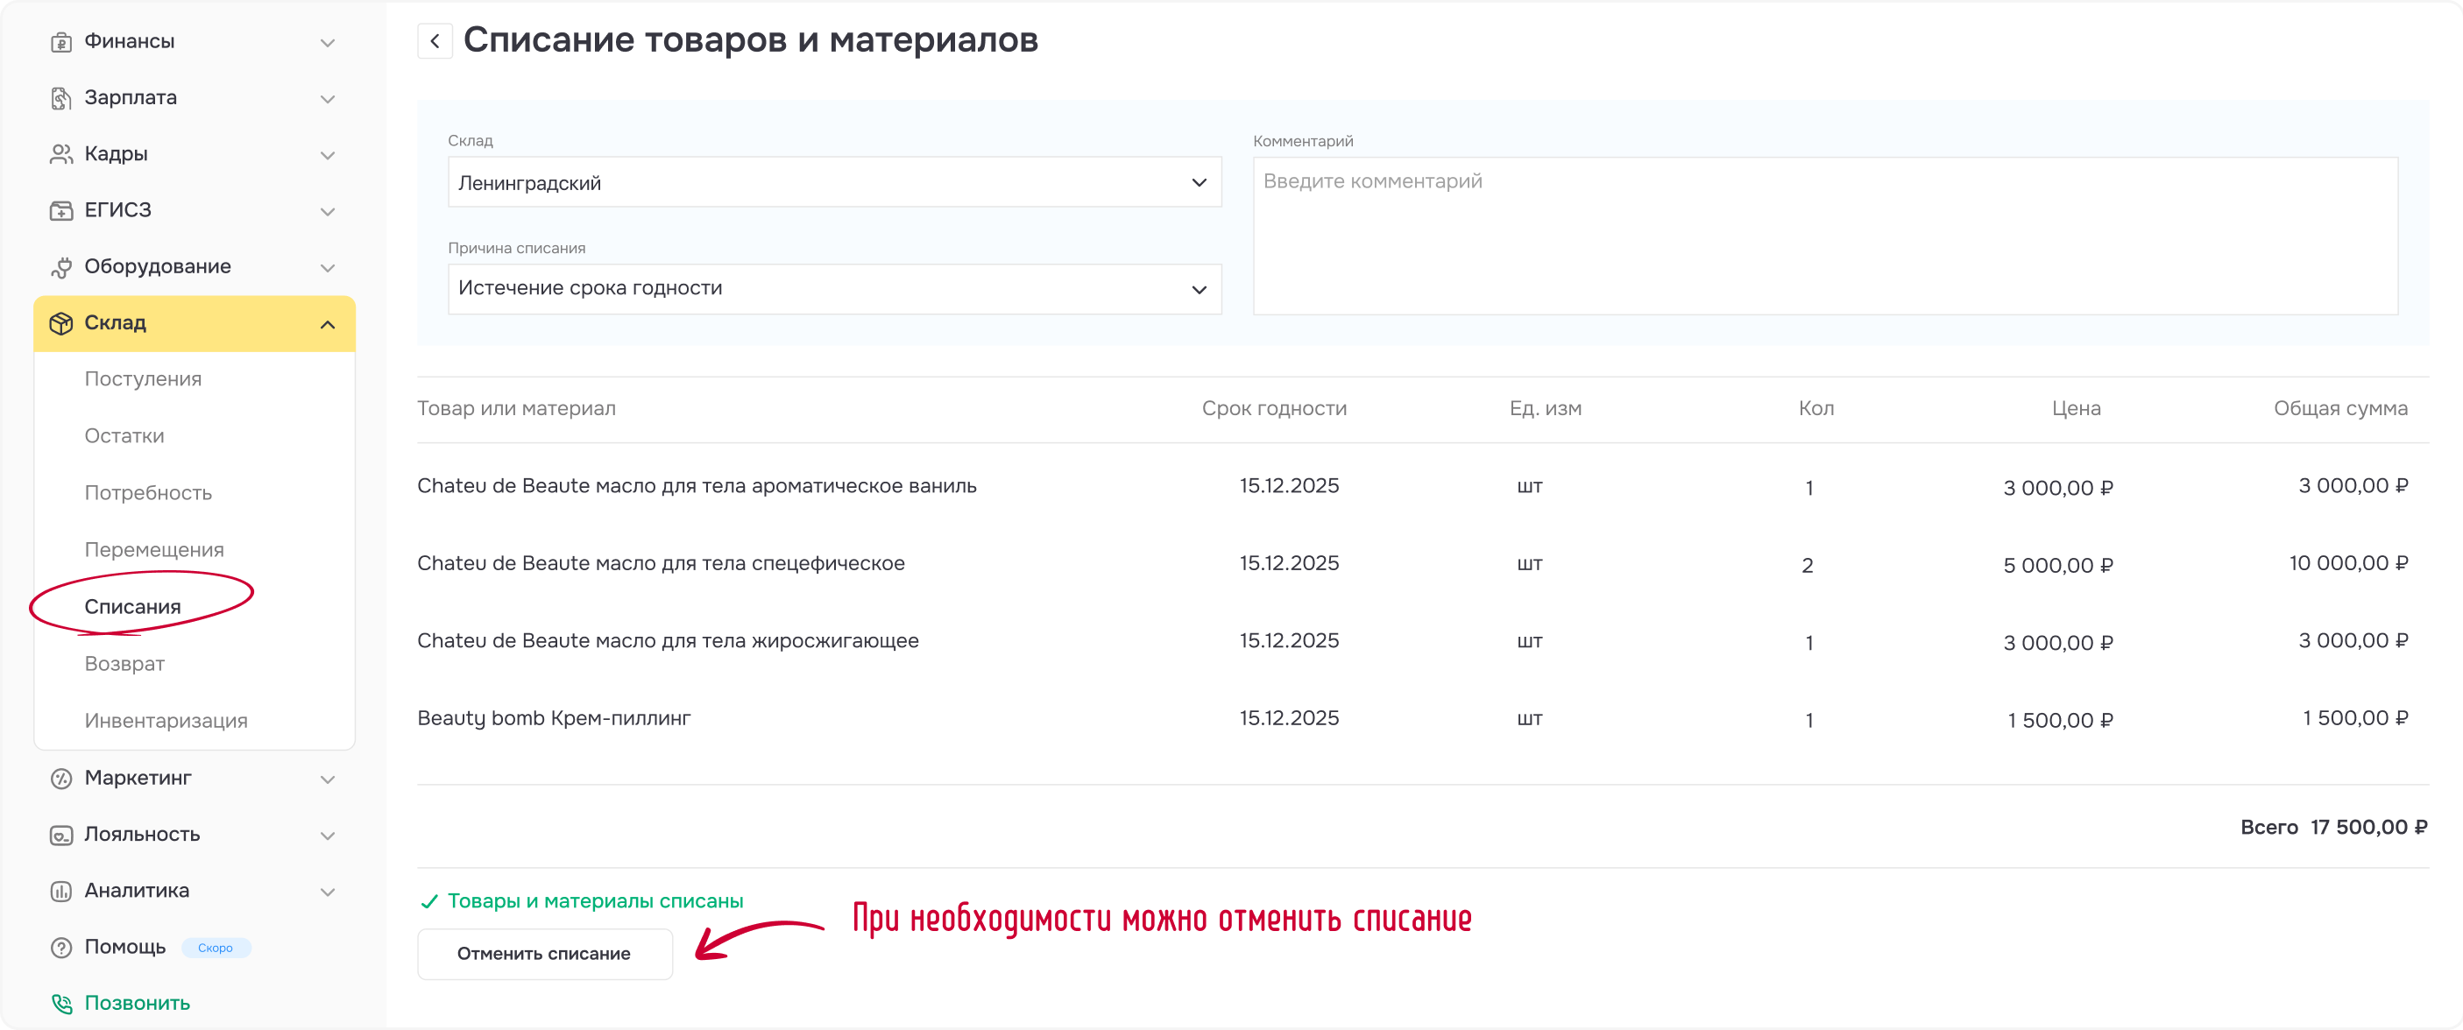Open Потребность in the Склад menu

pos(148,493)
